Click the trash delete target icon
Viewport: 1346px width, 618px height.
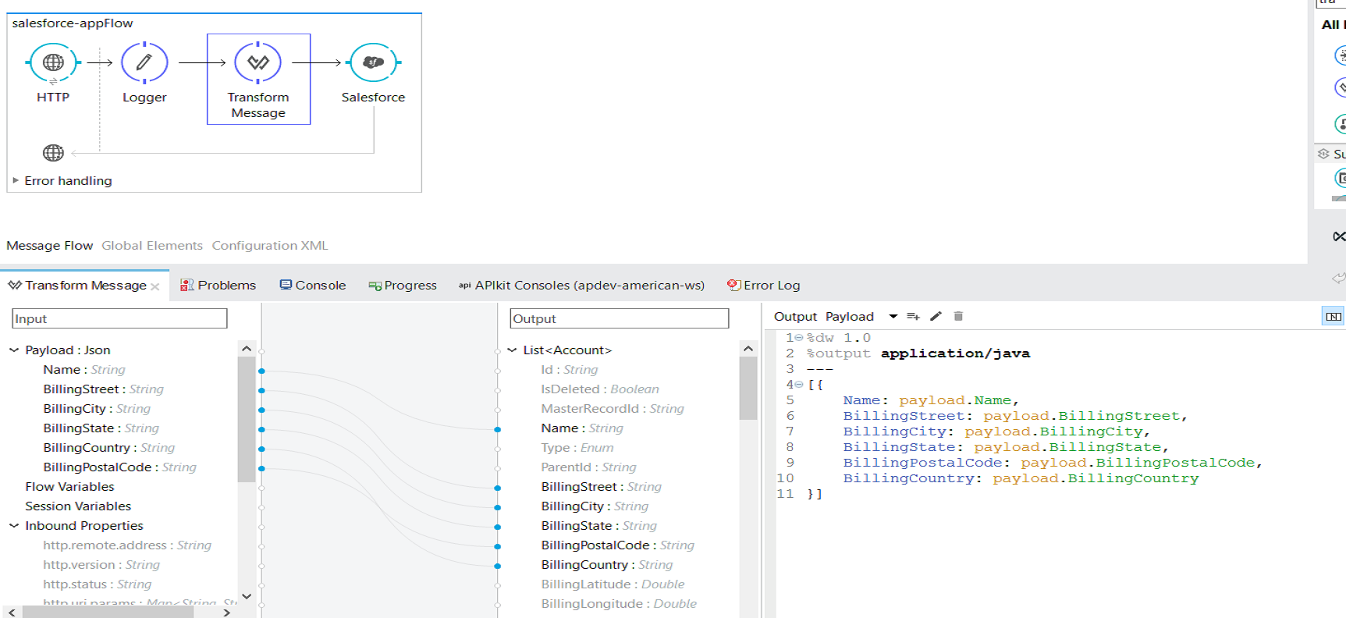[x=958, y=317]
